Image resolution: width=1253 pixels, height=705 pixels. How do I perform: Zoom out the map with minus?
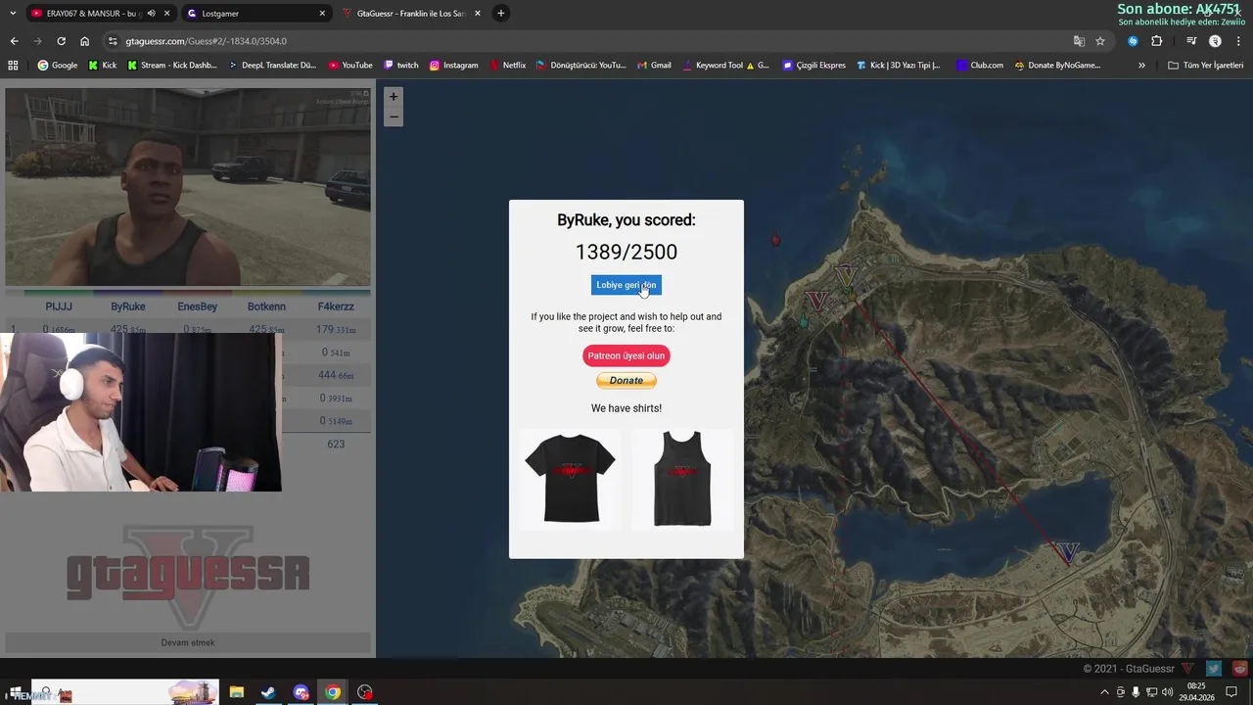click(x=394, y=117)
